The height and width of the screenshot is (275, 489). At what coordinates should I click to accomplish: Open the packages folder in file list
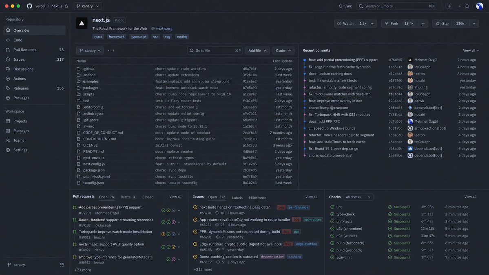[184, 88]
